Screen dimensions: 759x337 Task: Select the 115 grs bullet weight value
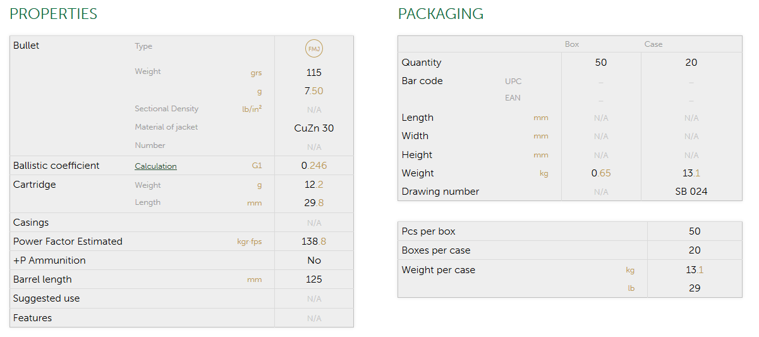pos(314,73)
